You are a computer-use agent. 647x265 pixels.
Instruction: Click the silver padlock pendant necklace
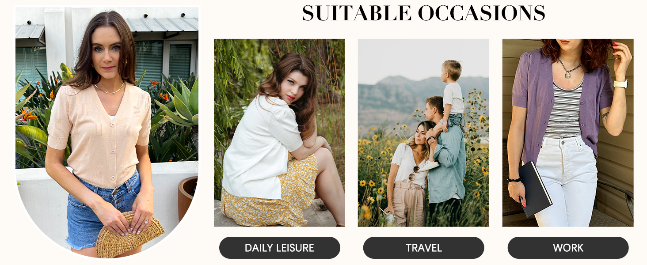(x=568, y=70)
